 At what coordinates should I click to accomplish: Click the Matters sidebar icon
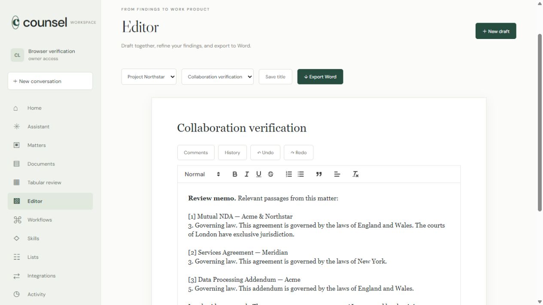tap(16, 145)
